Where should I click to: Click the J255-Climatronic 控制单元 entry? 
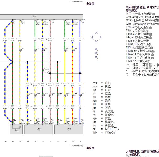[x=142, y=24]
